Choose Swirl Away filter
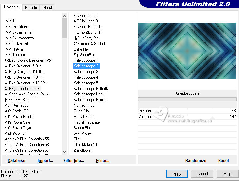The height and width of the screenshot is (181, 239). click(82, 134)
